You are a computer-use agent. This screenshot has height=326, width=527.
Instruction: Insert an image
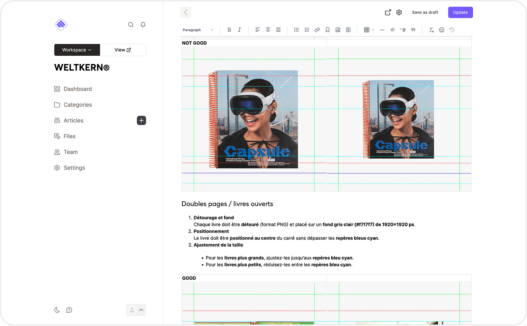click(x=338, y=30)
